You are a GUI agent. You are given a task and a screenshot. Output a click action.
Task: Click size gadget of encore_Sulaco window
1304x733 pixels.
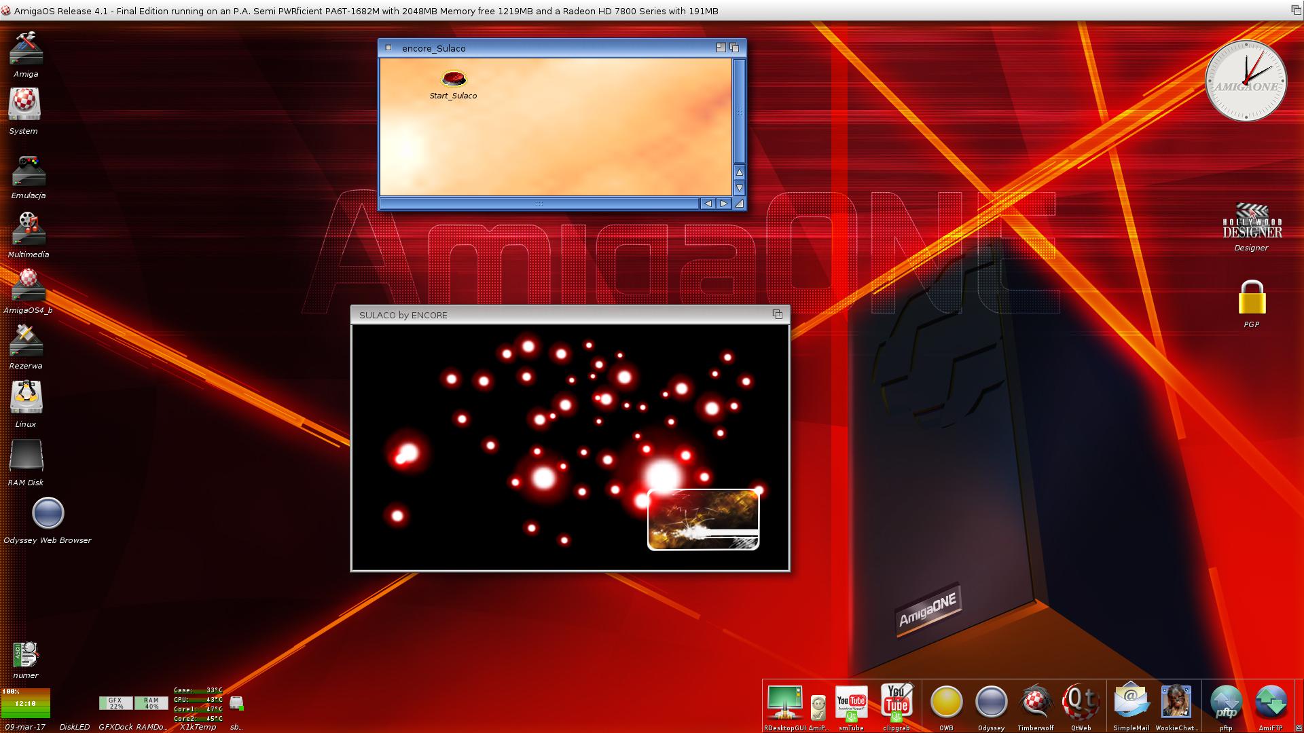[740, 204]
